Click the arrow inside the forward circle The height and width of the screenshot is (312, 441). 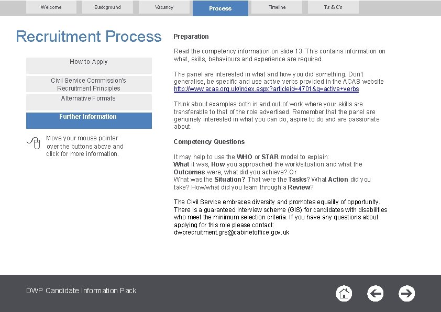pyautogui.click(x=407, y=294)
